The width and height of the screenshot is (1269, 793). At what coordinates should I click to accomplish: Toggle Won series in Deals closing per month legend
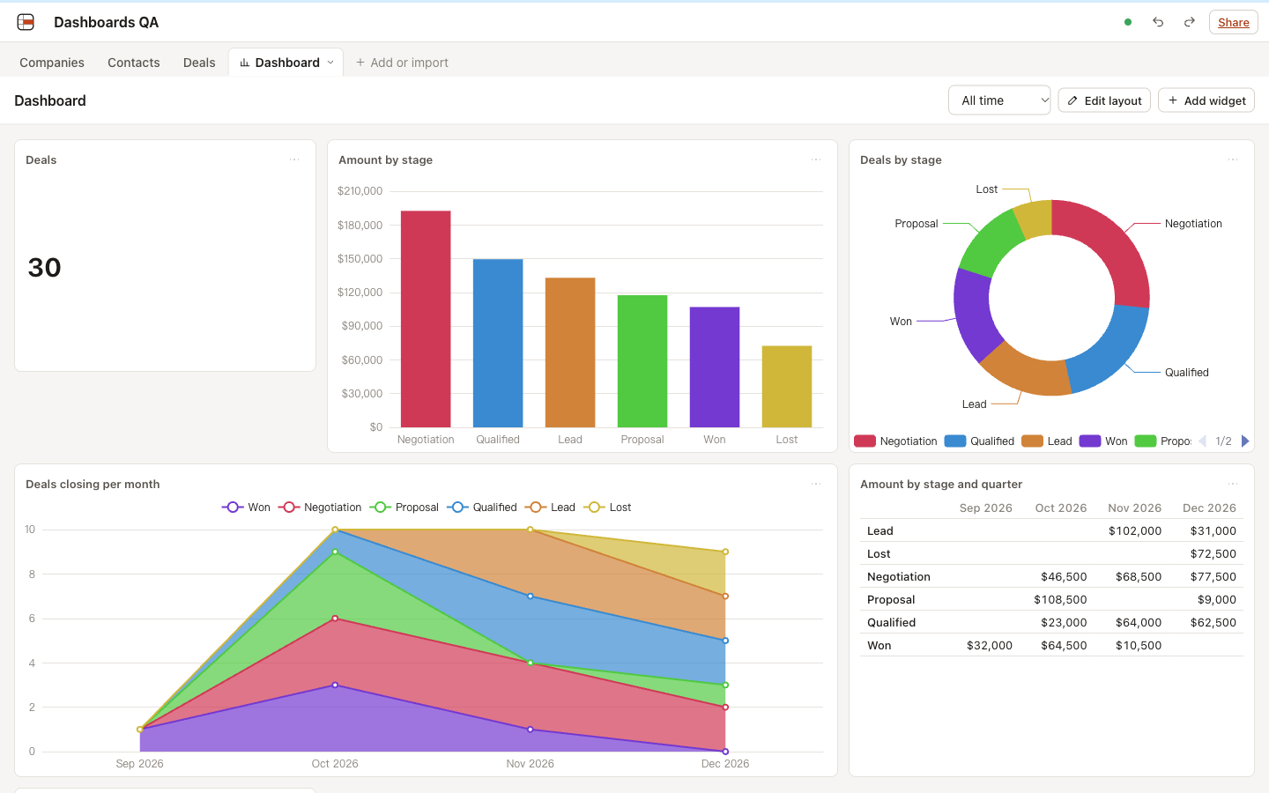point(246,508)
